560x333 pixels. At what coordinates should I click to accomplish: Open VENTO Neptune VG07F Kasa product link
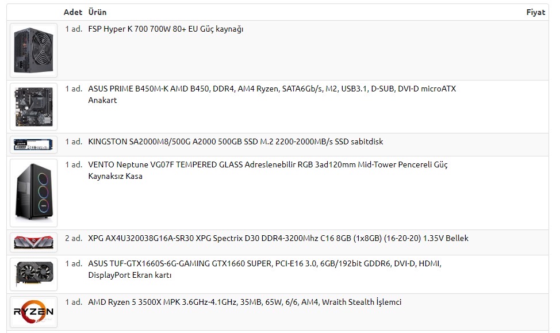coord(268,170)
